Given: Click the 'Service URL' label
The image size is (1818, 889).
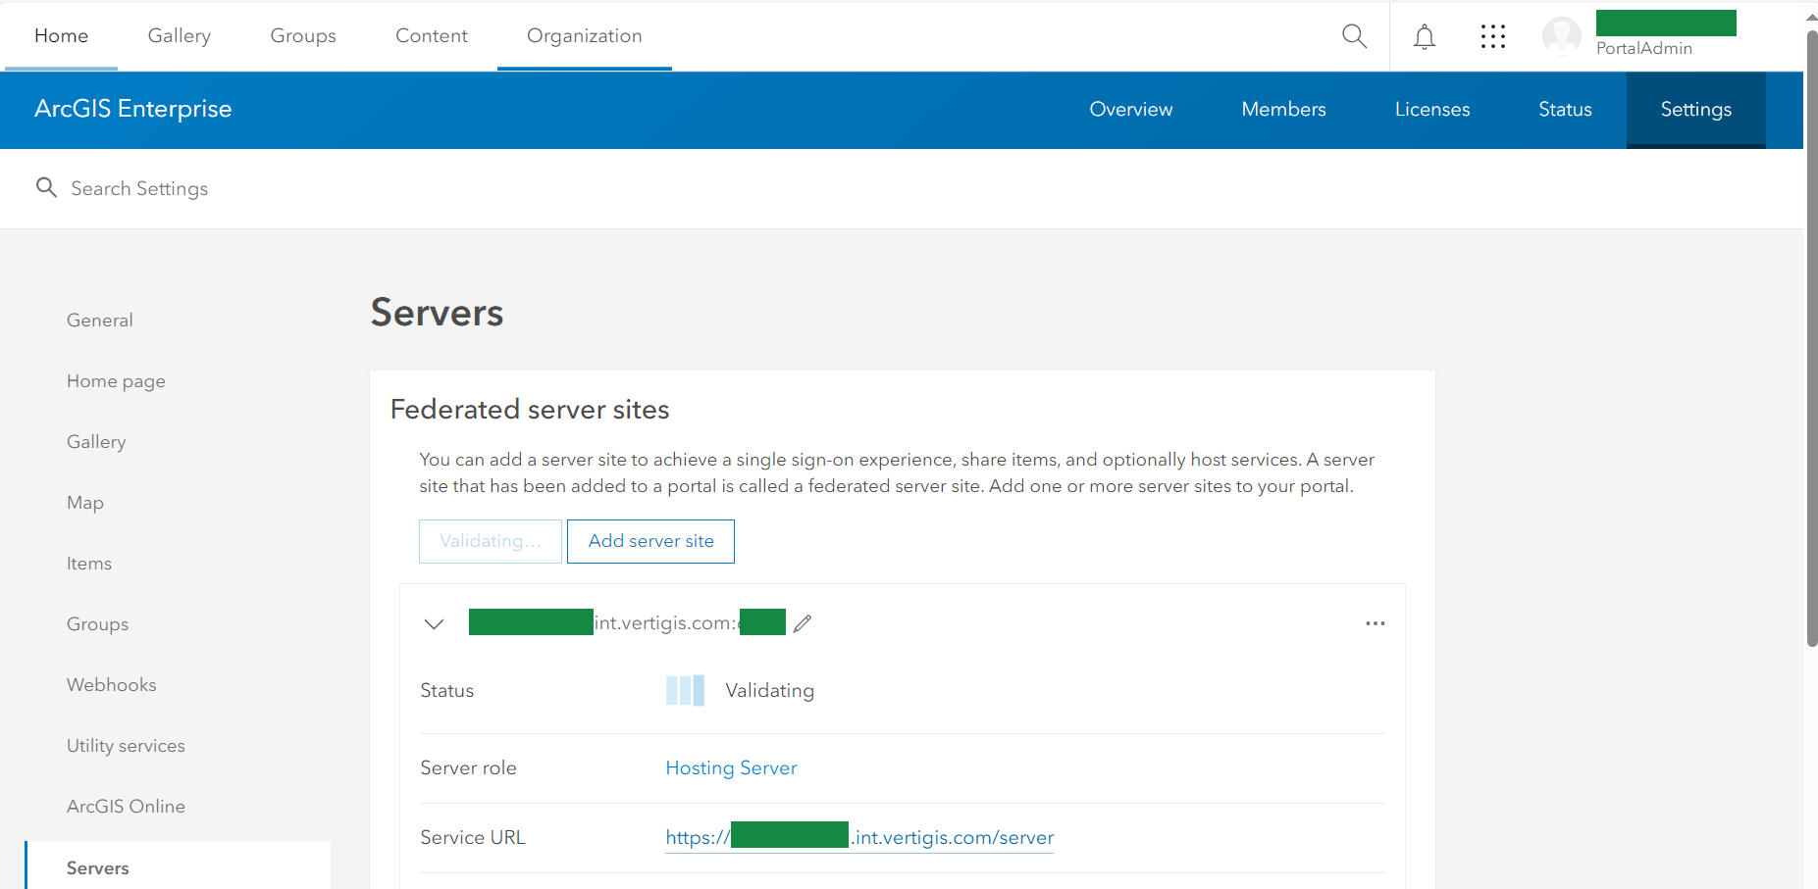Looking at the screenshot, I should (x=473, y=838).
